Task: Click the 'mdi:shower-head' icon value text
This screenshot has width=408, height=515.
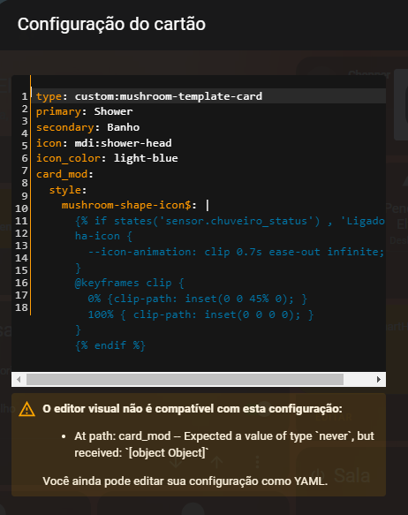Action: (123, 143)
